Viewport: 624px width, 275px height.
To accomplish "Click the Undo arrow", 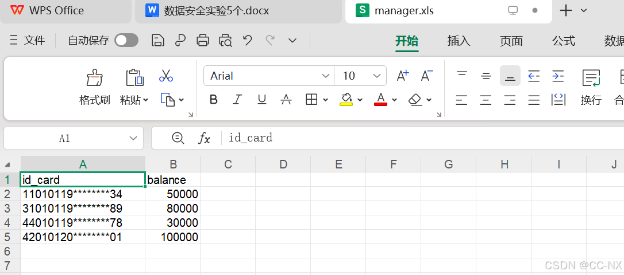I will [x=248, y=40].
